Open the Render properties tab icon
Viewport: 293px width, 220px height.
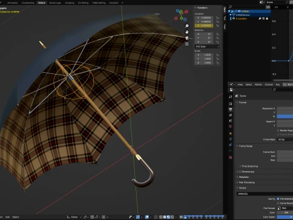[230, 104]
